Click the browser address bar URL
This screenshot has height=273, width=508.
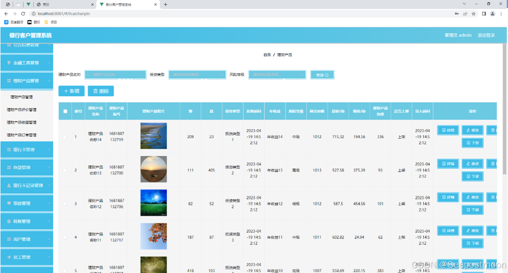coord(63,14)
